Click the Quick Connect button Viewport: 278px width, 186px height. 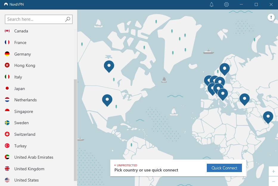point(224,168)
